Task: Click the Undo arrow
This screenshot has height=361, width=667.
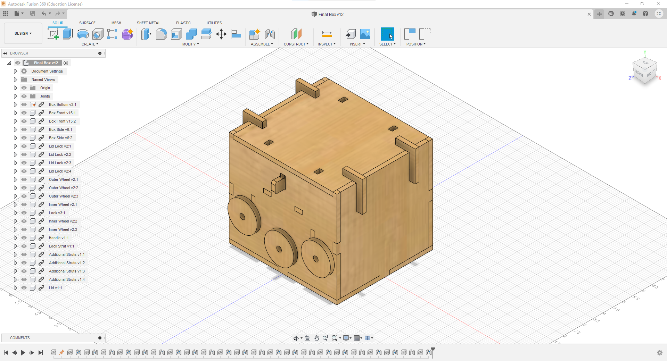Action: [x=44, y=14]
